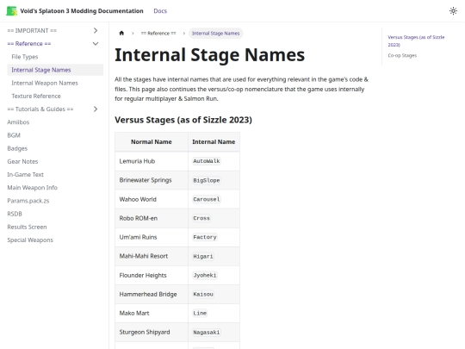This screenshot has width=465, height=349.
Task: Open Internal Stage Names sidebar item
Action: click(x=41, y=70)
